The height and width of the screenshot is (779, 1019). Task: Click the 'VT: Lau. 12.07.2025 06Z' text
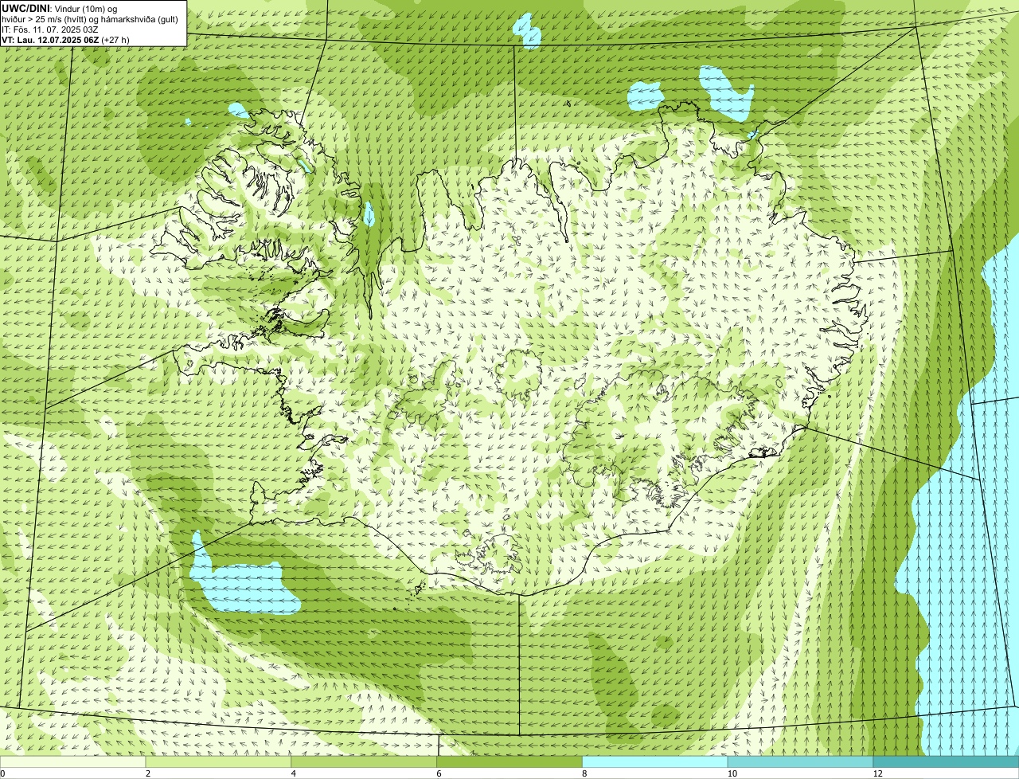point(50,40)
